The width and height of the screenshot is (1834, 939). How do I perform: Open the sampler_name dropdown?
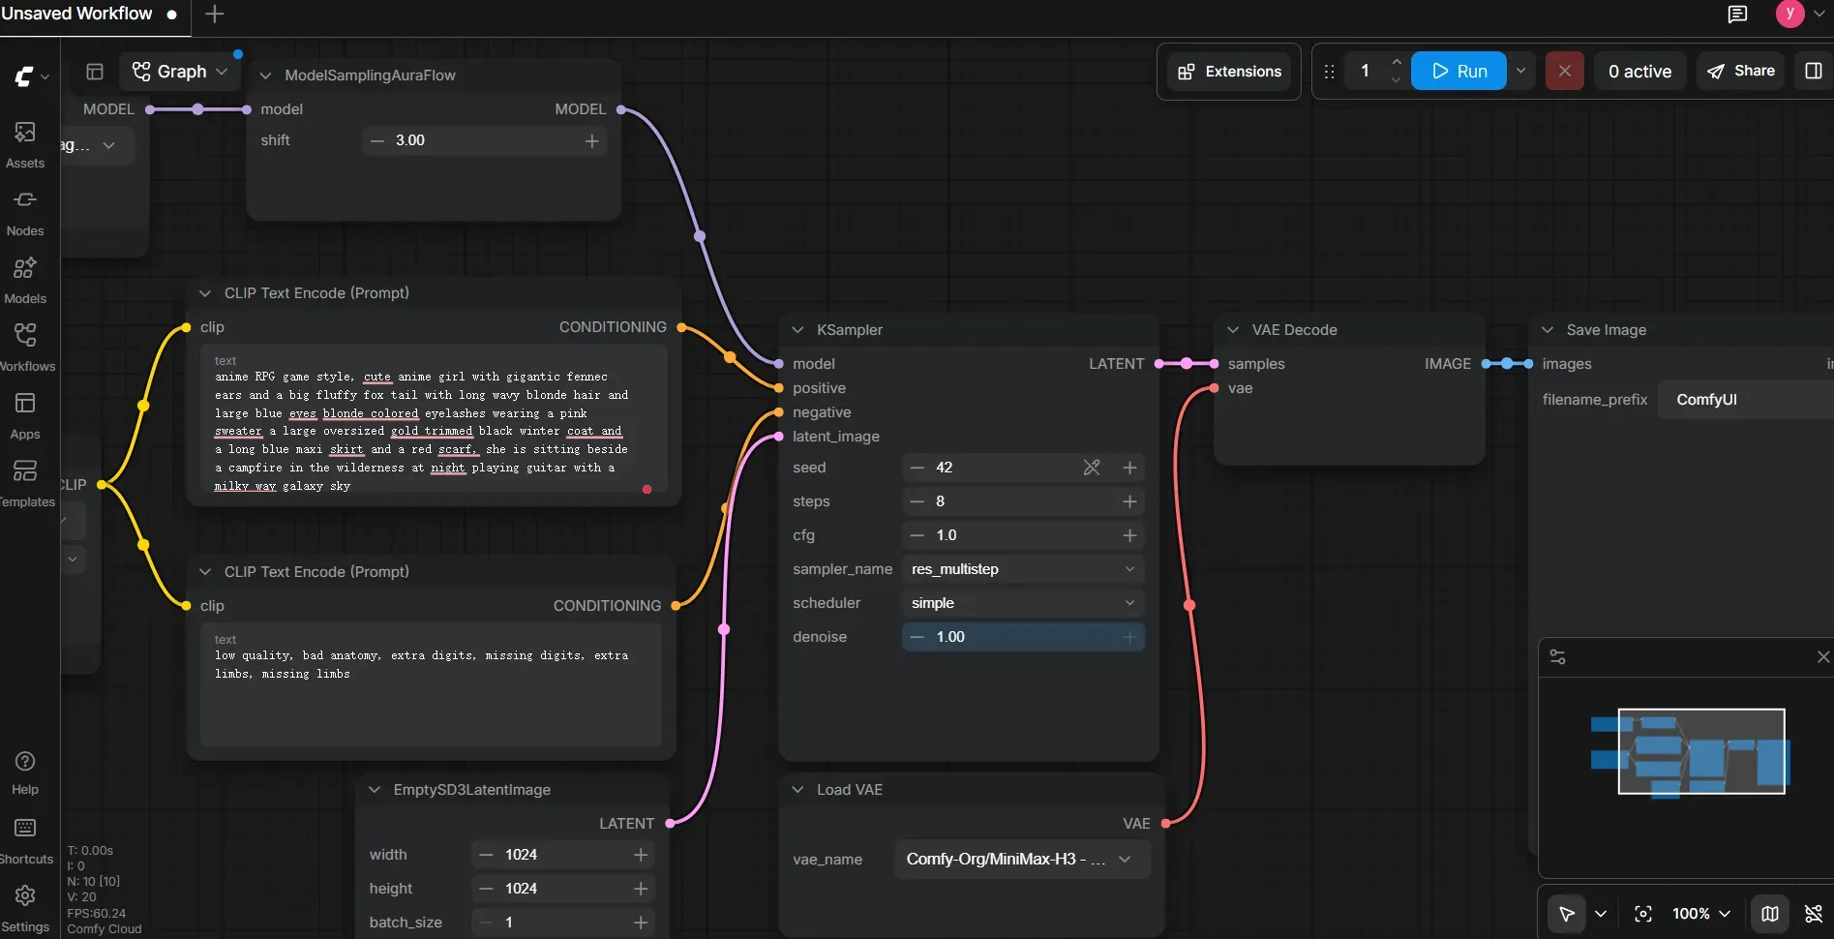click(x=1023, y=569)
